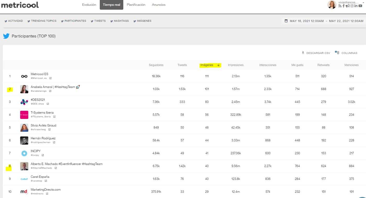Open the Participantes section
Screen dimensions: 366x198
(x=74, y=21)
